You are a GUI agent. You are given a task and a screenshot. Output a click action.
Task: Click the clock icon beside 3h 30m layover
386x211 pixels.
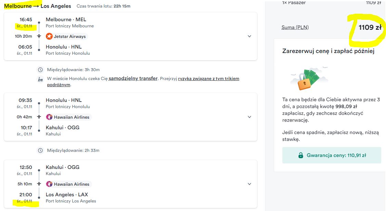40,70
